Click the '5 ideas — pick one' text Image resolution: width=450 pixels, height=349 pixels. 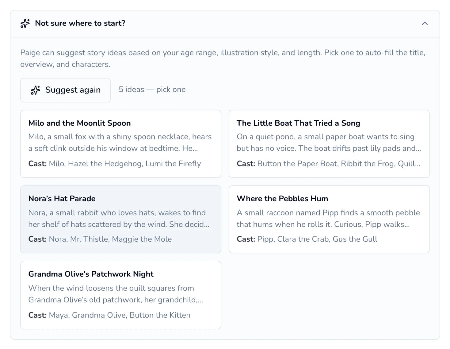(x=152, y=90)
